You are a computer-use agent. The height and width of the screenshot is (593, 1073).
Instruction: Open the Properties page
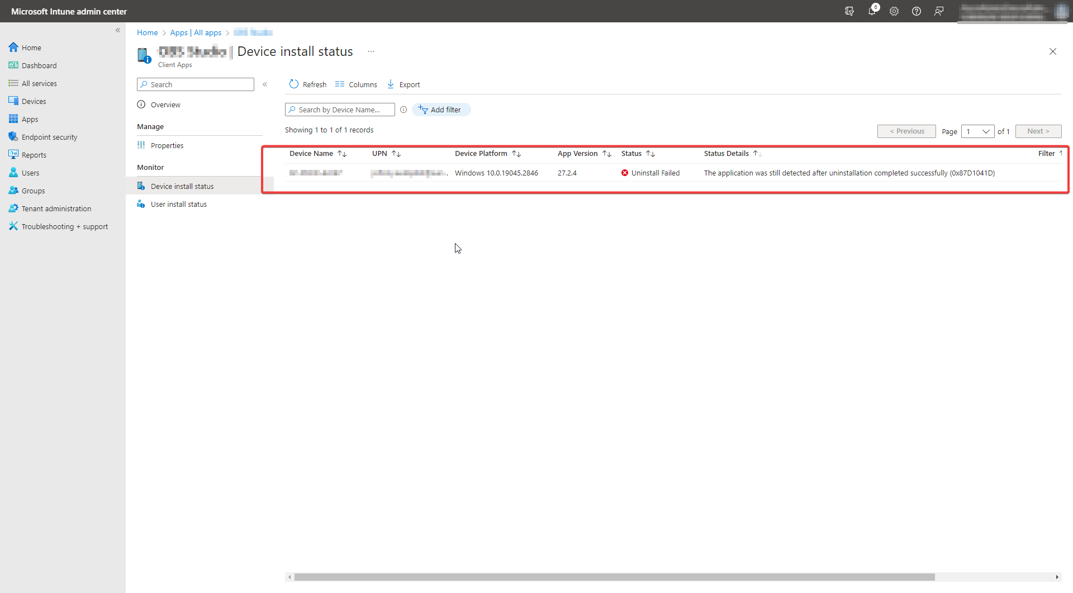pyautogui.click(x=167, y=145)
